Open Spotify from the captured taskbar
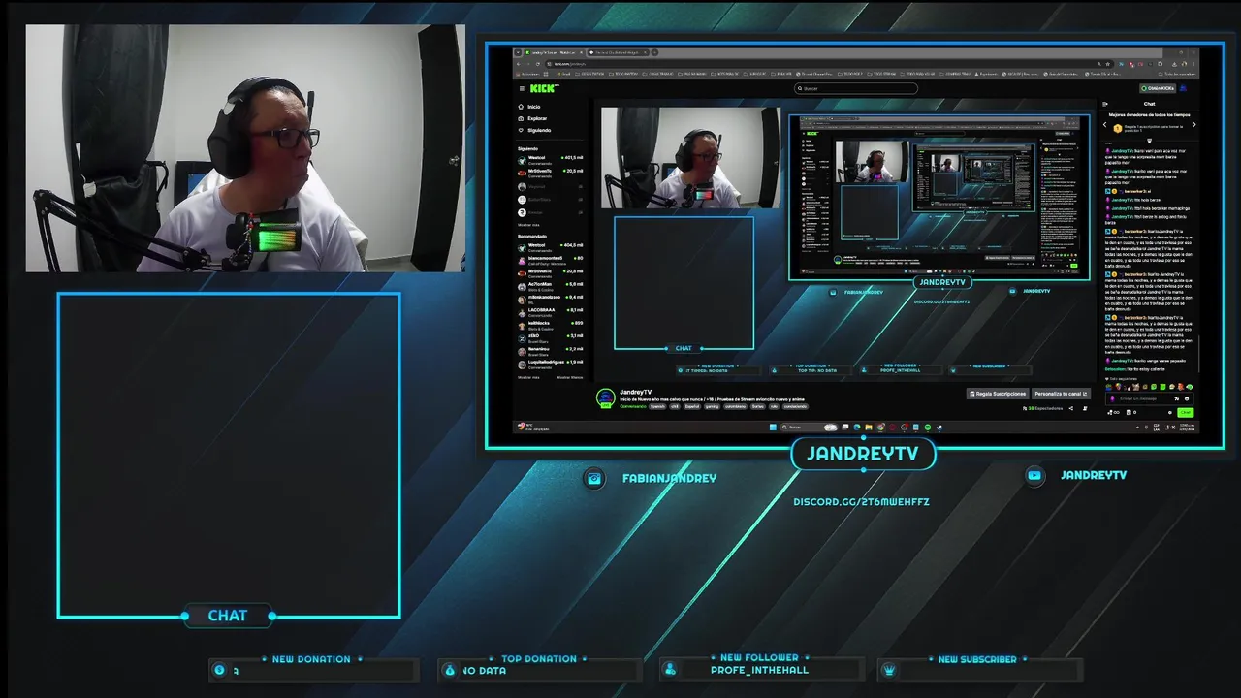1241x698 pixels. point(928,428)
